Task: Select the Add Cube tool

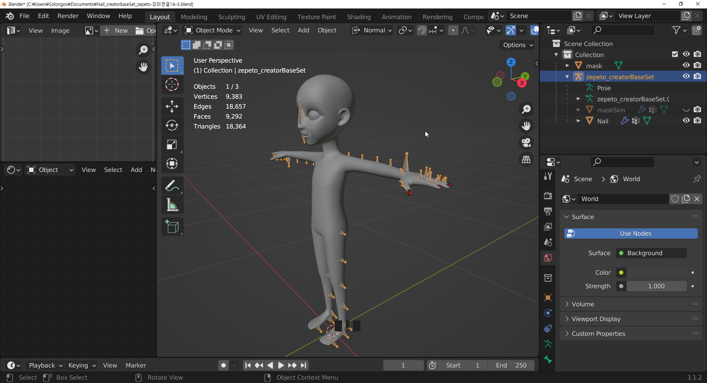Action: (x=172, y=226)
